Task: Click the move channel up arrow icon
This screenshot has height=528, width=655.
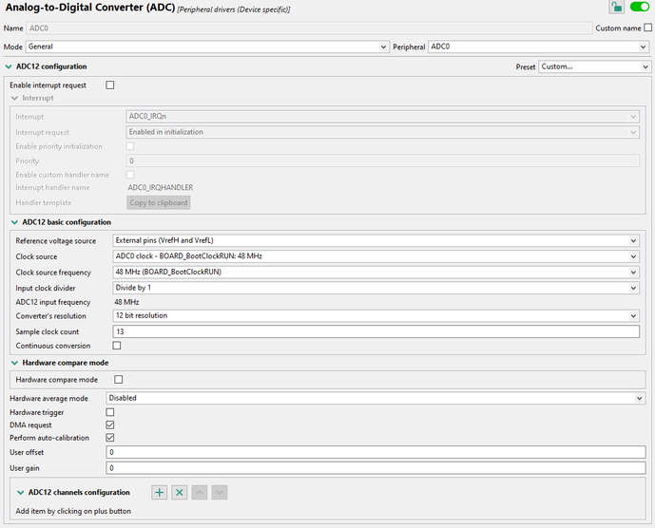Action: (x=200, y=493)
